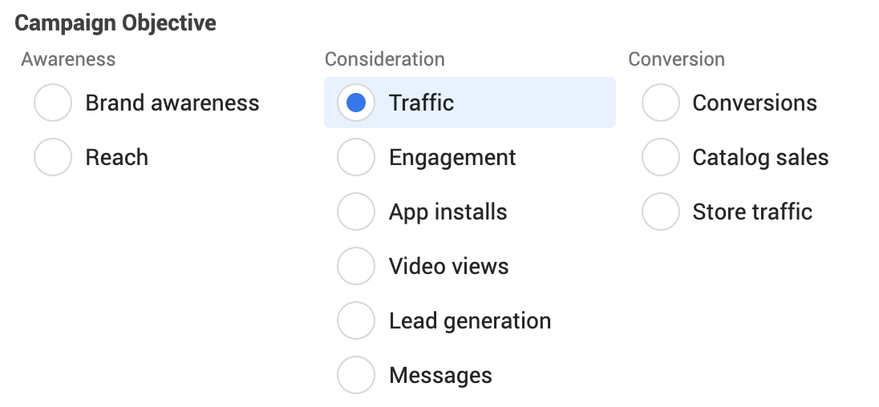Pick the App installs radio button
The height and width of the screenshot is (407, 879).
[x=356, y=212]
